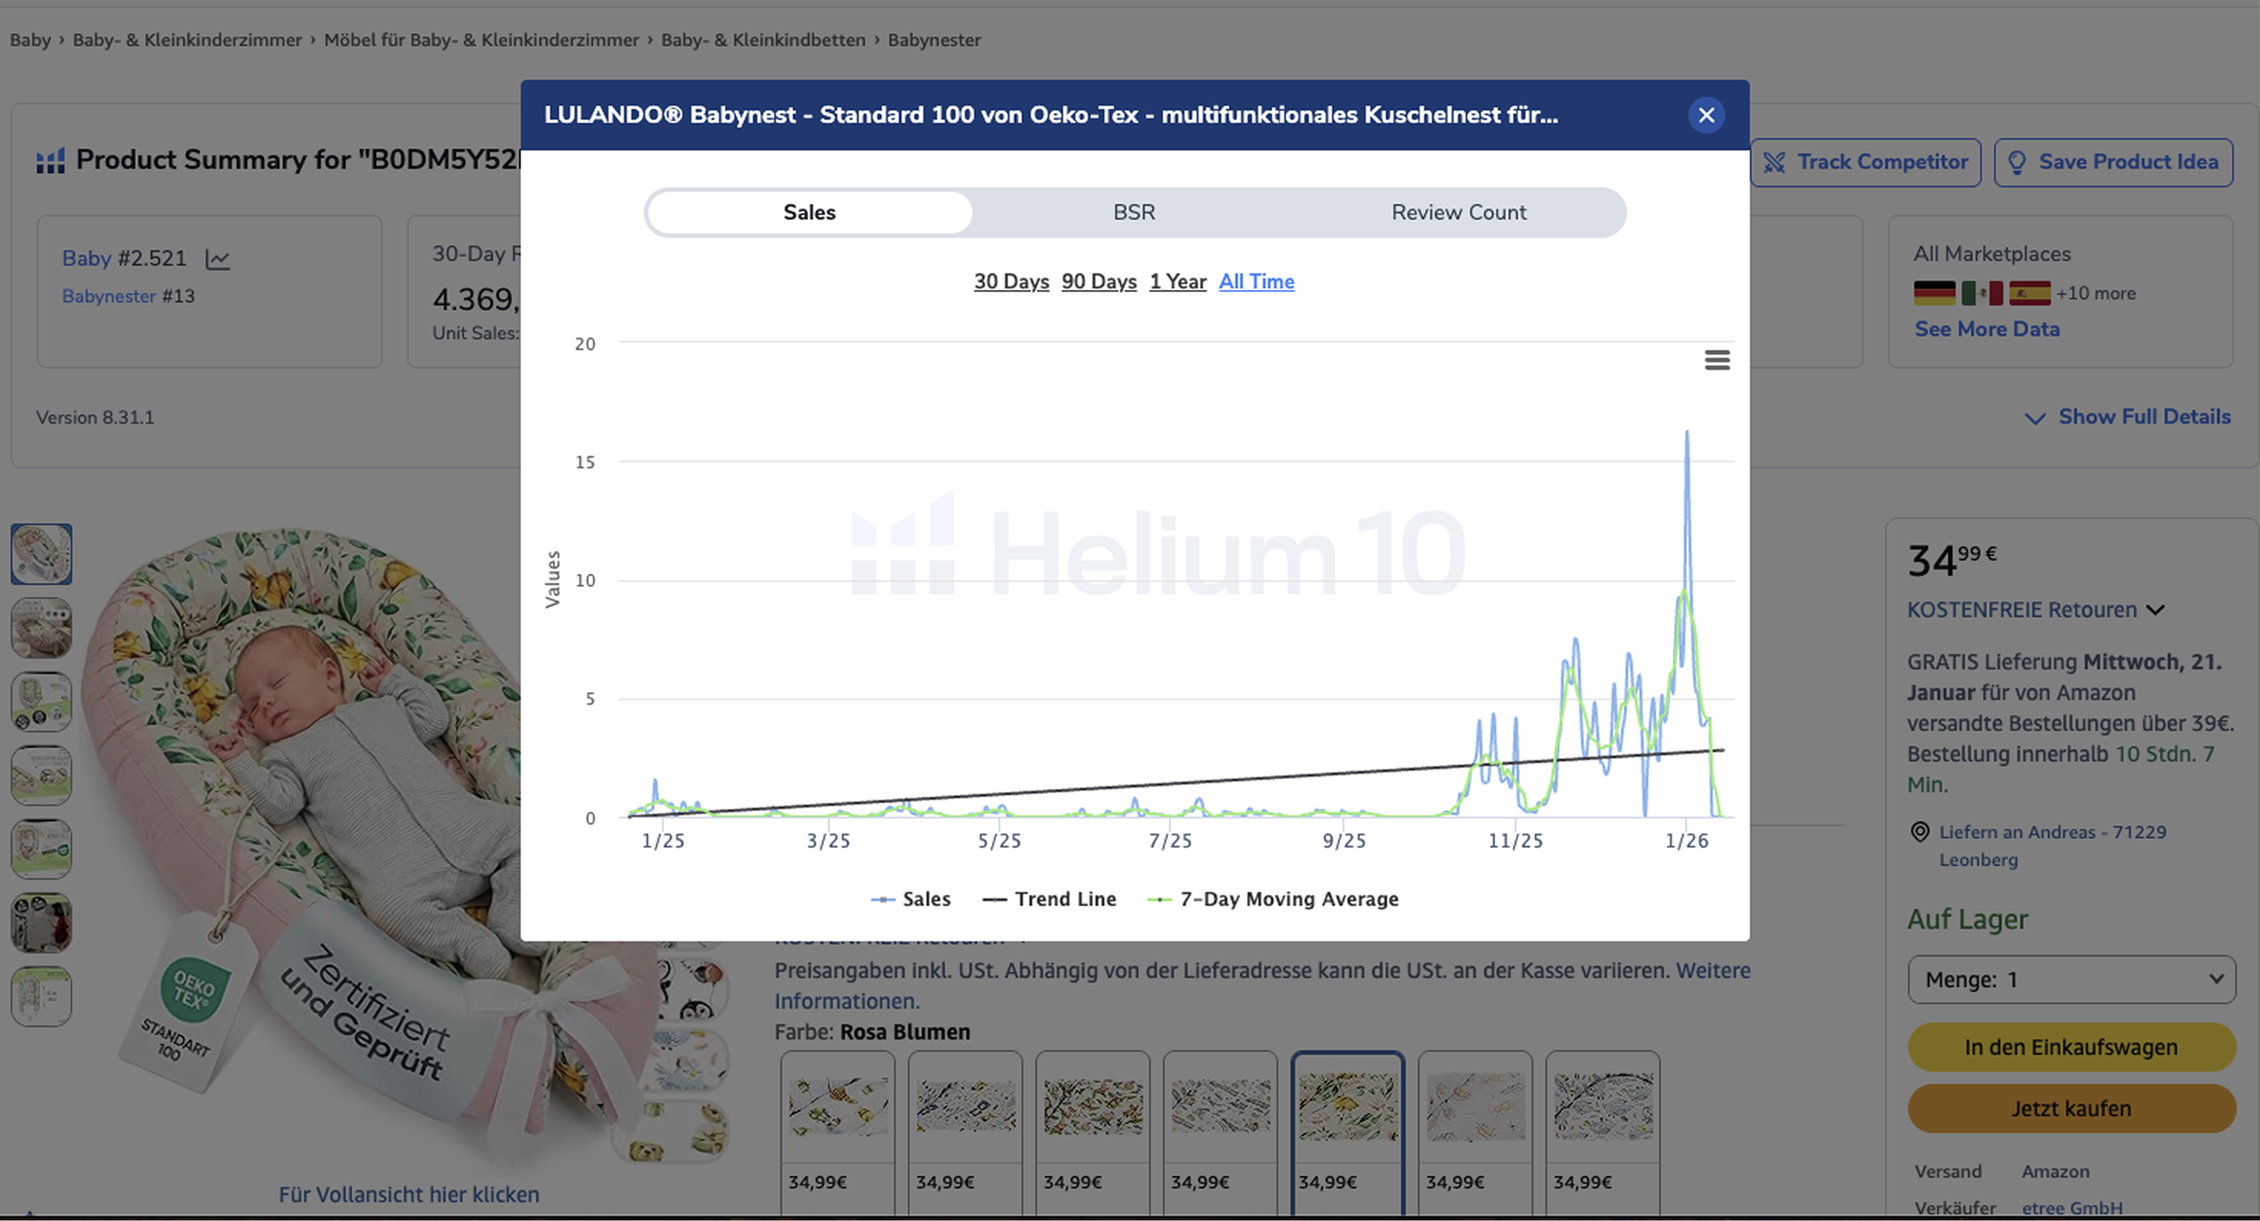Switch to the BSR tab
Image resolution: width=2260 pixels, height=1221 pixels.
point(1134,212)
